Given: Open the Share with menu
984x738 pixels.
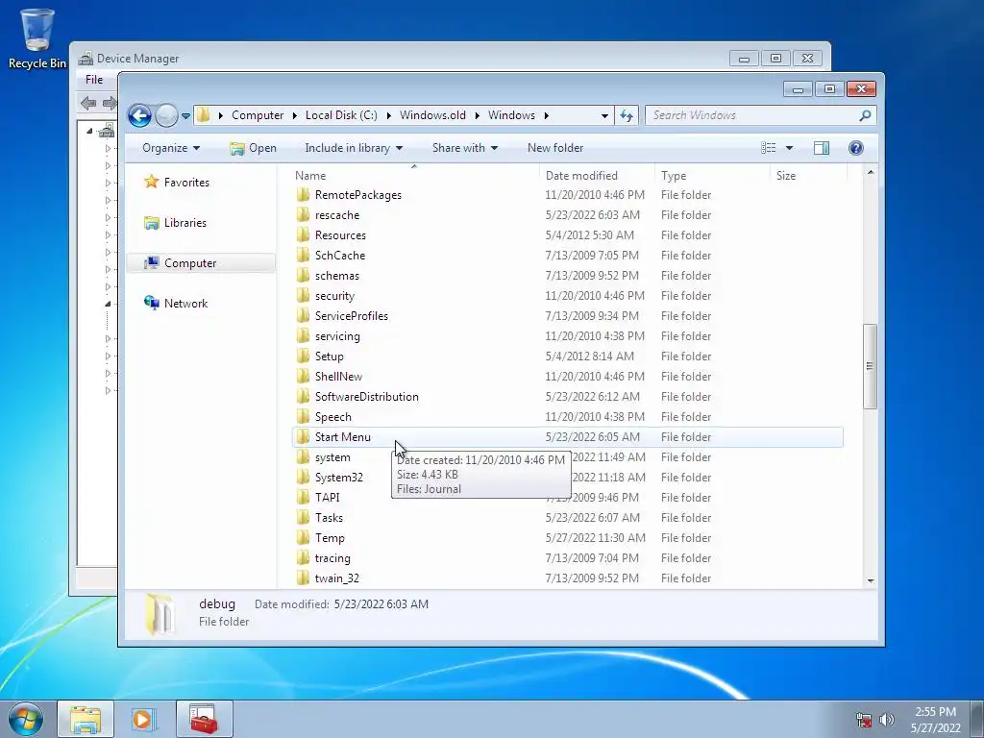Looking at the screenshot, I should point(465,148).
